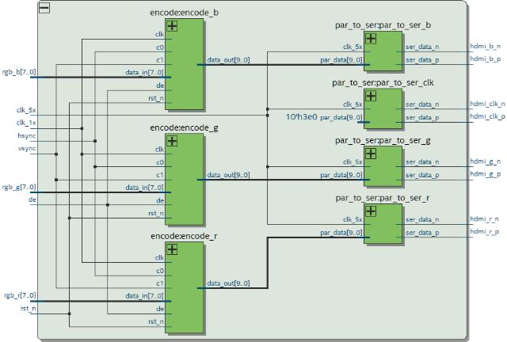The width and height of the screenshot is (507, 342).
Task: Click the hdmi_r_n output port
Action: [x=484, y=219]
